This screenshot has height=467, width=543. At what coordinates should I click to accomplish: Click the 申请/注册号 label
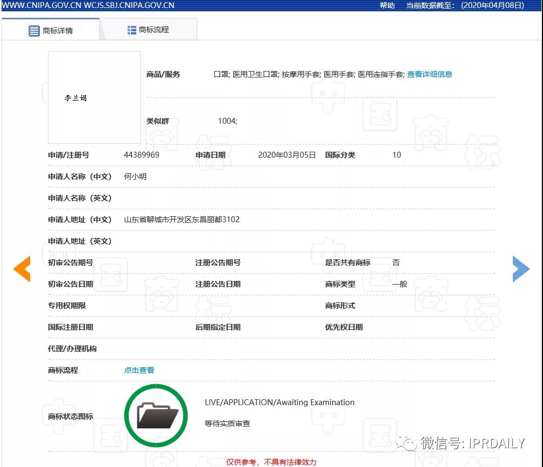68,155
